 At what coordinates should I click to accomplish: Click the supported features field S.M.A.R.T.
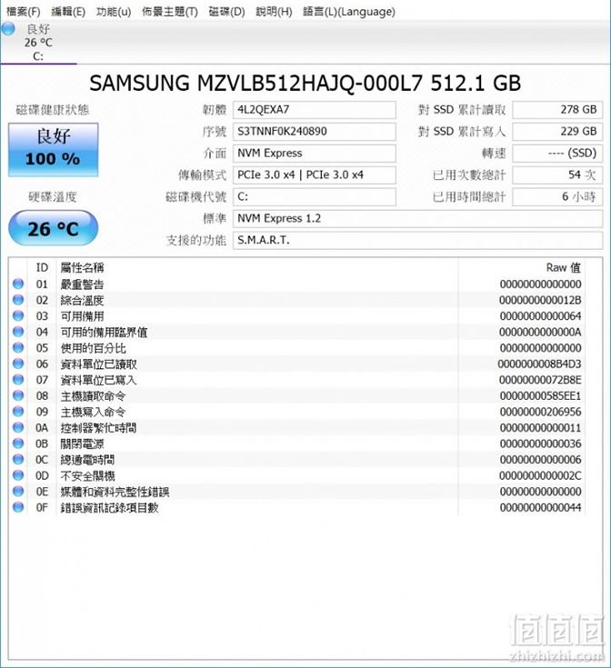click(x=417, y=240)
